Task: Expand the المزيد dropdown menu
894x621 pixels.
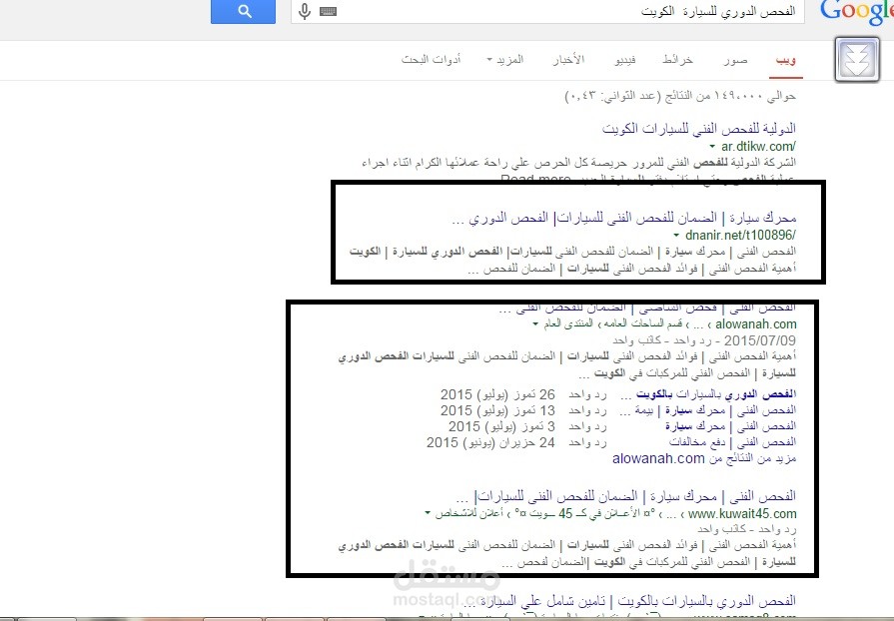Action: [505, 59]
